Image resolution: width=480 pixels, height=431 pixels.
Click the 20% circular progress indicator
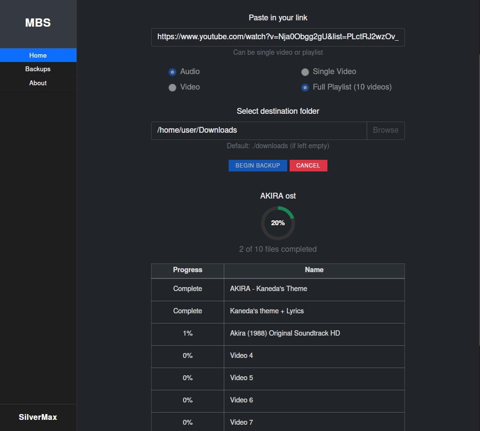(278, 223)
